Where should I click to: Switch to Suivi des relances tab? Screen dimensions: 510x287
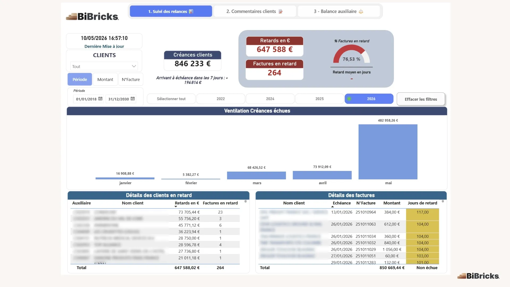[171, 11]
